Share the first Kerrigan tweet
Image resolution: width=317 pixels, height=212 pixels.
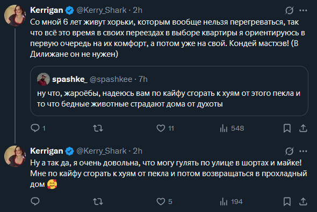[x=303, y=128]
